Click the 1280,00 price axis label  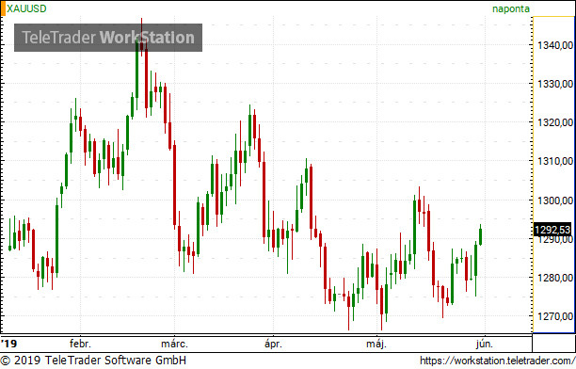coord(555,278)
